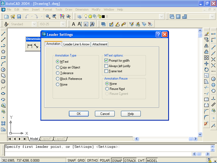The height and width of the screenshot is (163, 217).
Task: Expand the layer control dropdown
Action: (x=161, y=17)
